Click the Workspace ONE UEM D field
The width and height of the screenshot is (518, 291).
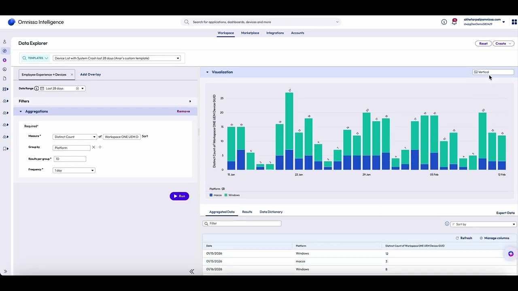[x=122, y=137]
